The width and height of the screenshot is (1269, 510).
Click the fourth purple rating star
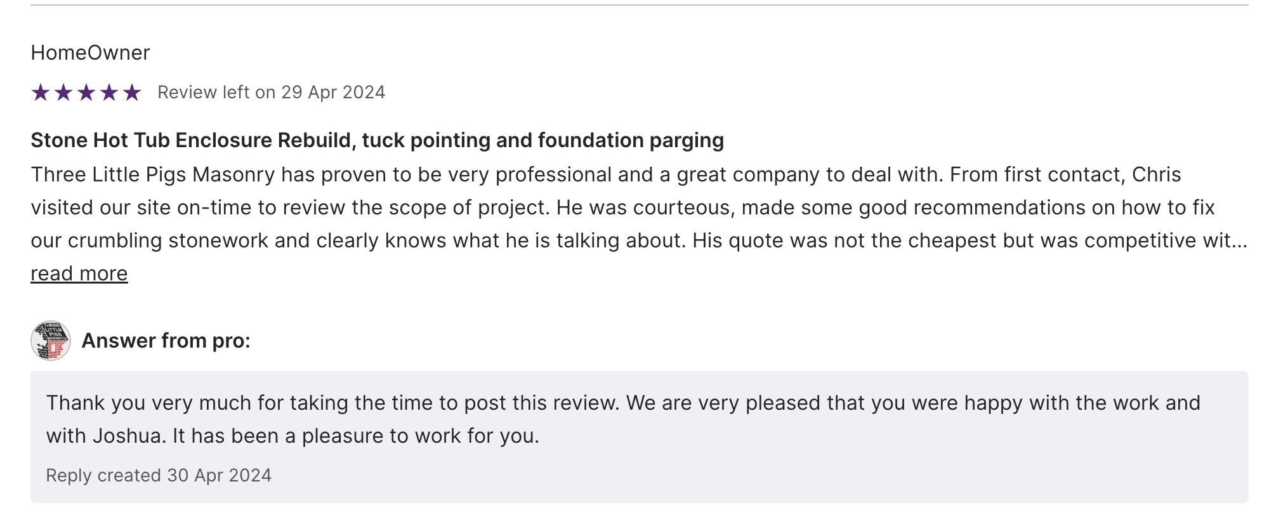[x=109, y=93]
